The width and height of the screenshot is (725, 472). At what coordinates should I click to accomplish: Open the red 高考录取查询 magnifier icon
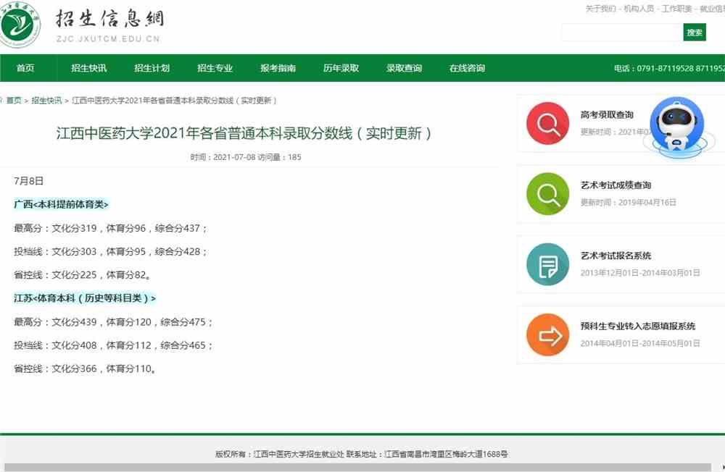coord(547,123)
